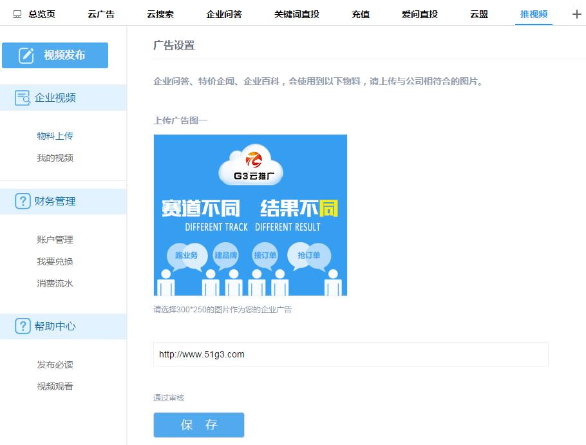Switch to the 云搜索 tab
This screenshot has width=586, height=445.
(x=160, y=14)
